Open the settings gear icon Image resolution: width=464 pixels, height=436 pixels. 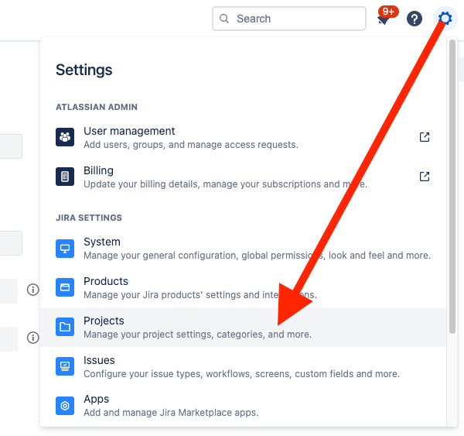445,19
